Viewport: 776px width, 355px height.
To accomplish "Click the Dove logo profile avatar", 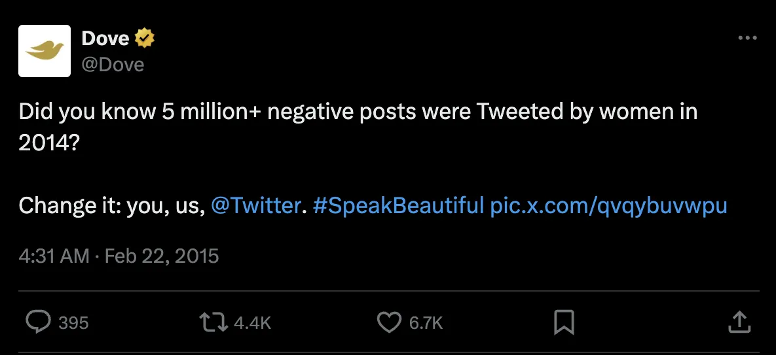I will [x=45, y=51].
